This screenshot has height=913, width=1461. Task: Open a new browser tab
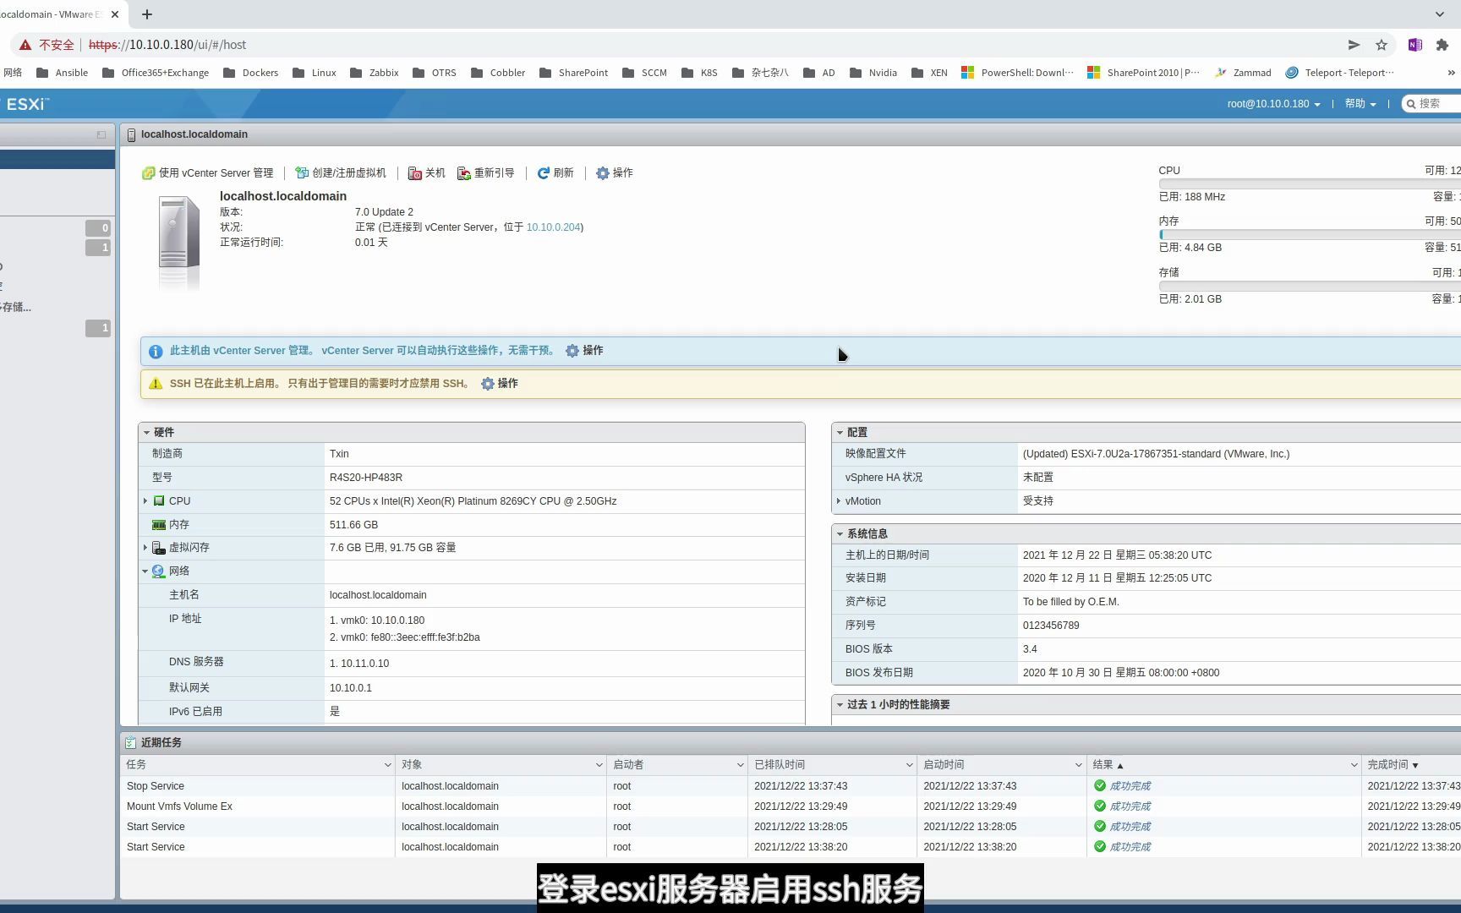147,14
